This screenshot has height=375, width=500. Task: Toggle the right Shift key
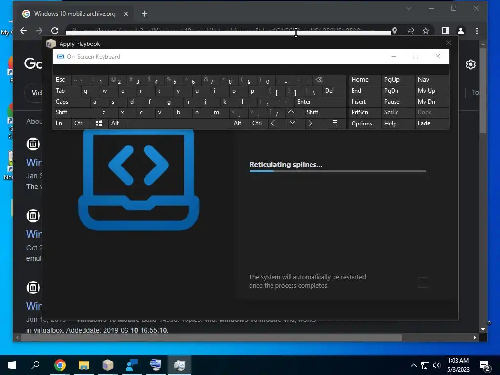[325, 112]
